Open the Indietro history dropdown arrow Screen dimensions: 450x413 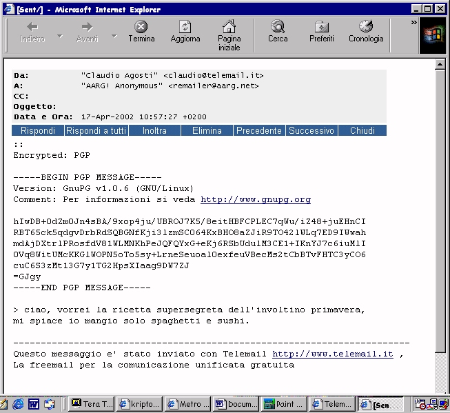[60, 36]
